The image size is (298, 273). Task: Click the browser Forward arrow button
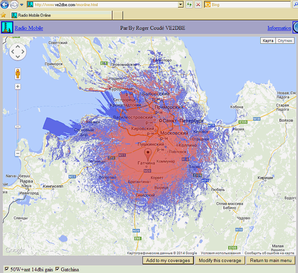(x=14, y=5)
